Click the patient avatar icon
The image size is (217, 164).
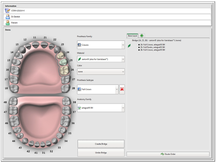pos(7,23)
